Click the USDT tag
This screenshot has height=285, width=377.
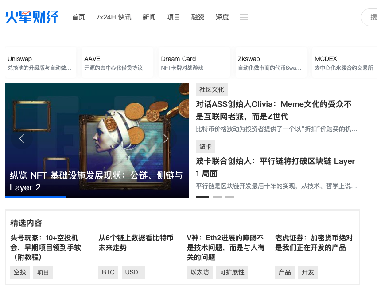click(x=133, y=272)
